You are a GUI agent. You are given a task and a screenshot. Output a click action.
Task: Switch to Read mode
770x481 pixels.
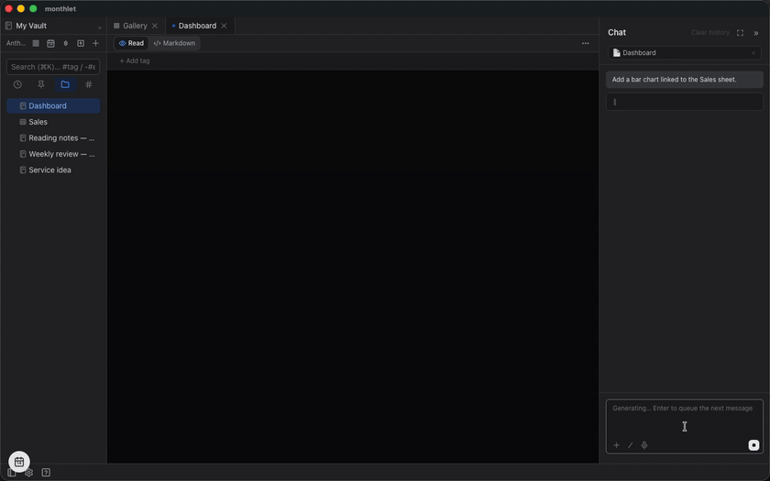click(x=131, y=43)
